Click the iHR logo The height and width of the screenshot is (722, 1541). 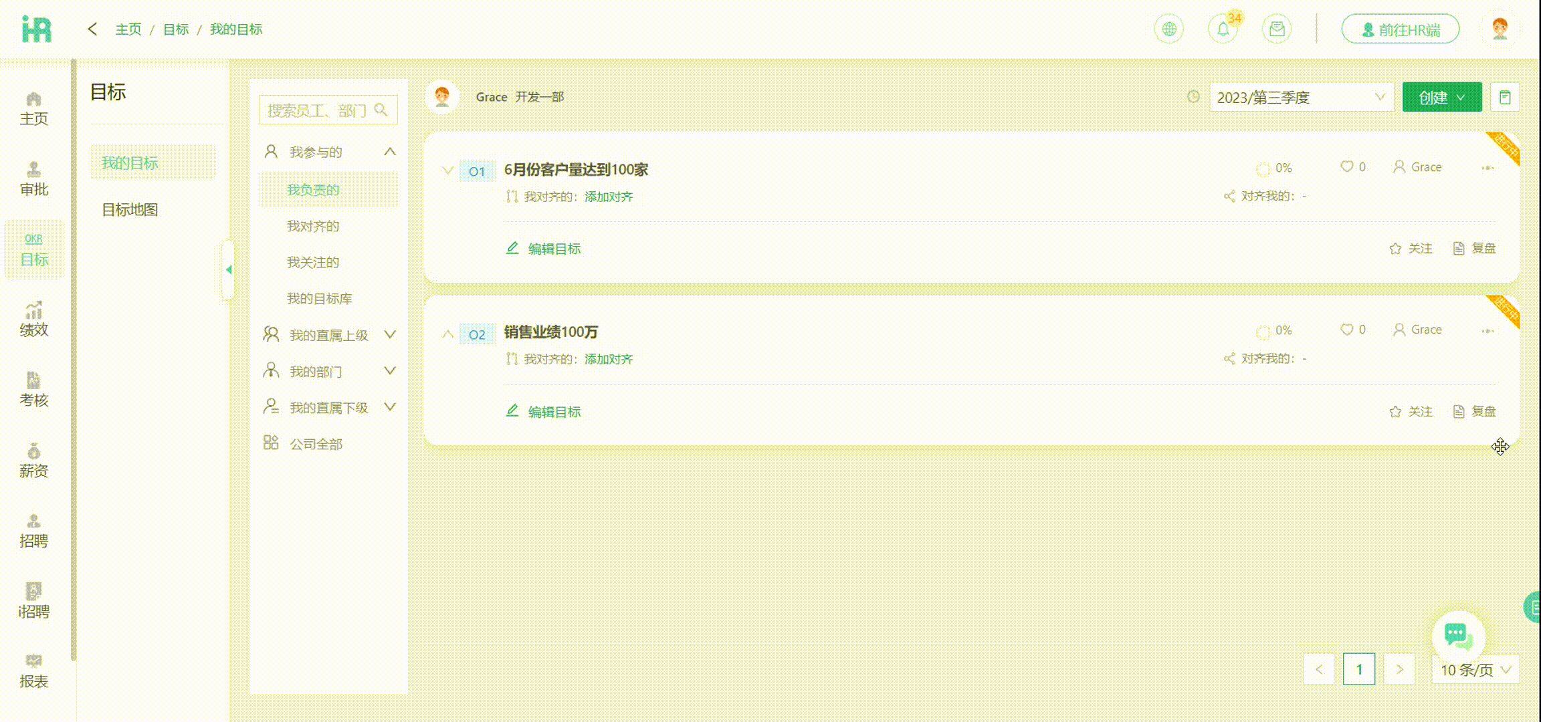pos(37,29)
